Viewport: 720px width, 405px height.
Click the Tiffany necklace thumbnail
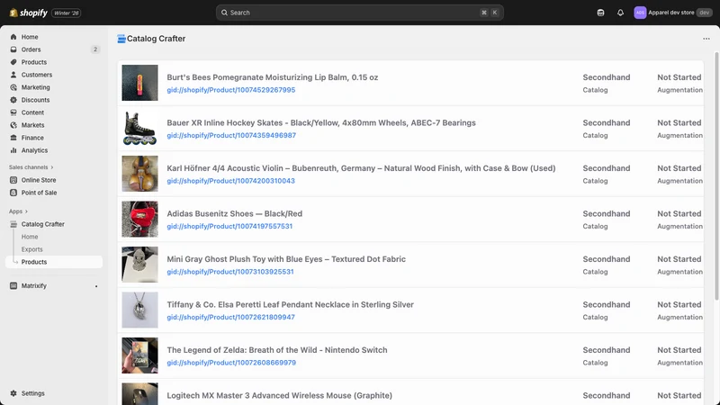(x=139, y=310)
